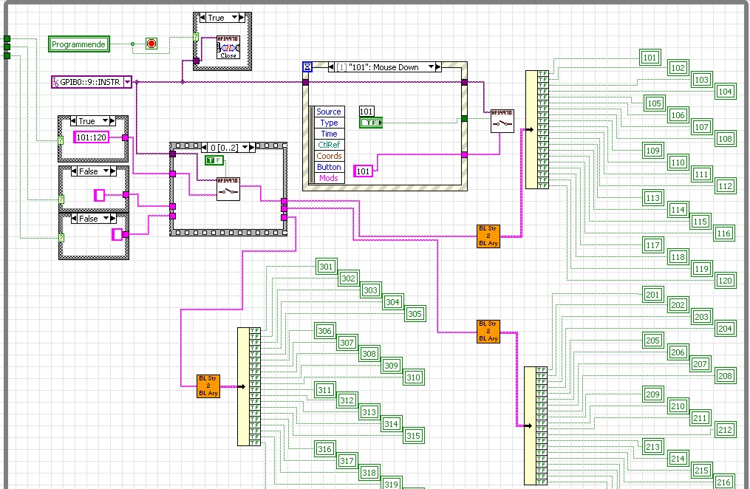This screenshot has width=750, height=489.
Task: Click the event structure timeout hourglass terminal
Action: tap(307, 67)
